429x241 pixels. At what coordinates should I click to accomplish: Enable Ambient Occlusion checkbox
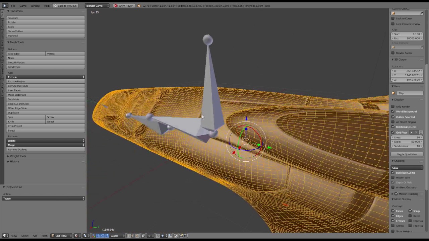393,187
